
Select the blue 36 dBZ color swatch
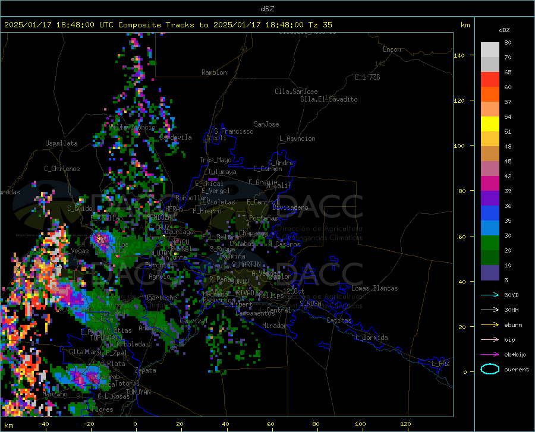[490, 213]
